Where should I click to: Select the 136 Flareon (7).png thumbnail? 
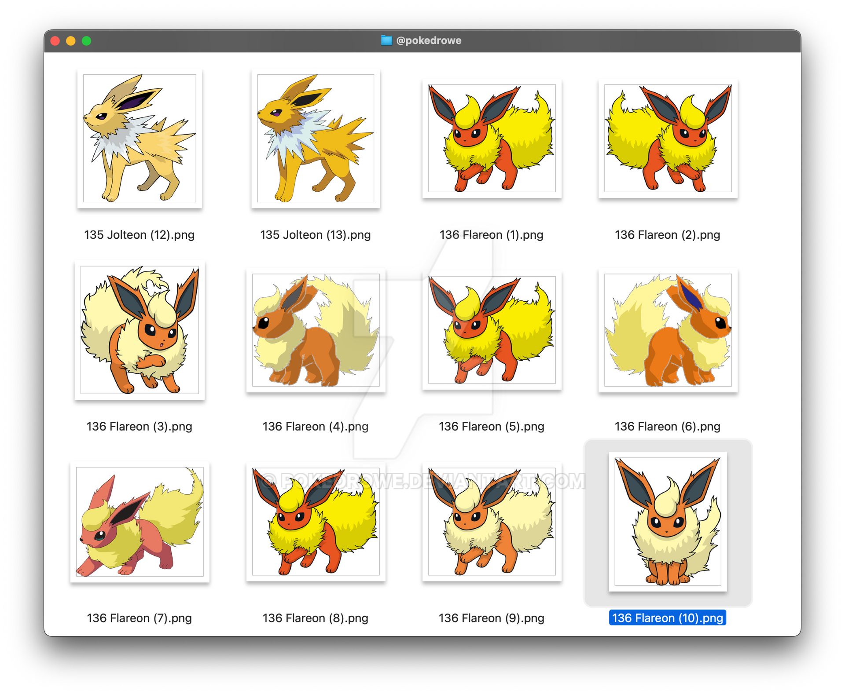140,522
